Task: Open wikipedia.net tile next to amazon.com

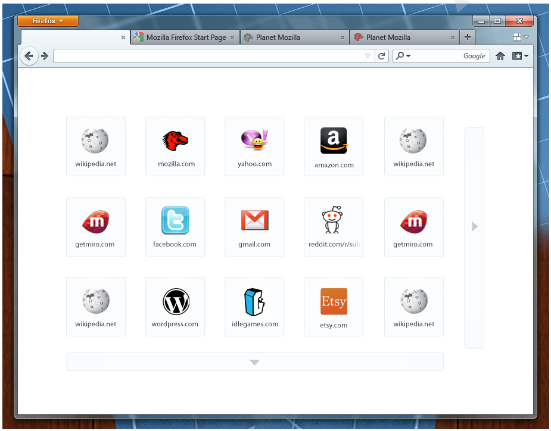Action: pyautogui.click(x=414, y=146)
